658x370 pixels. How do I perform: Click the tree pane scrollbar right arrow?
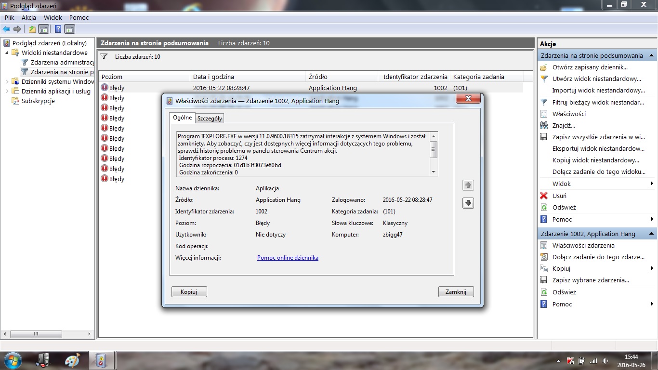(90, 334)
